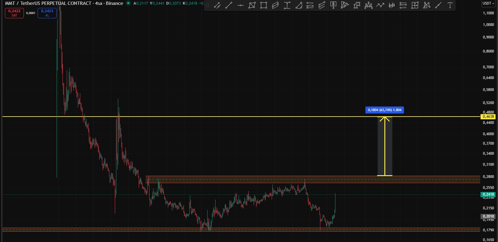Select the Text tool
This screenshot has height=242, width=498.
[450, 5]
